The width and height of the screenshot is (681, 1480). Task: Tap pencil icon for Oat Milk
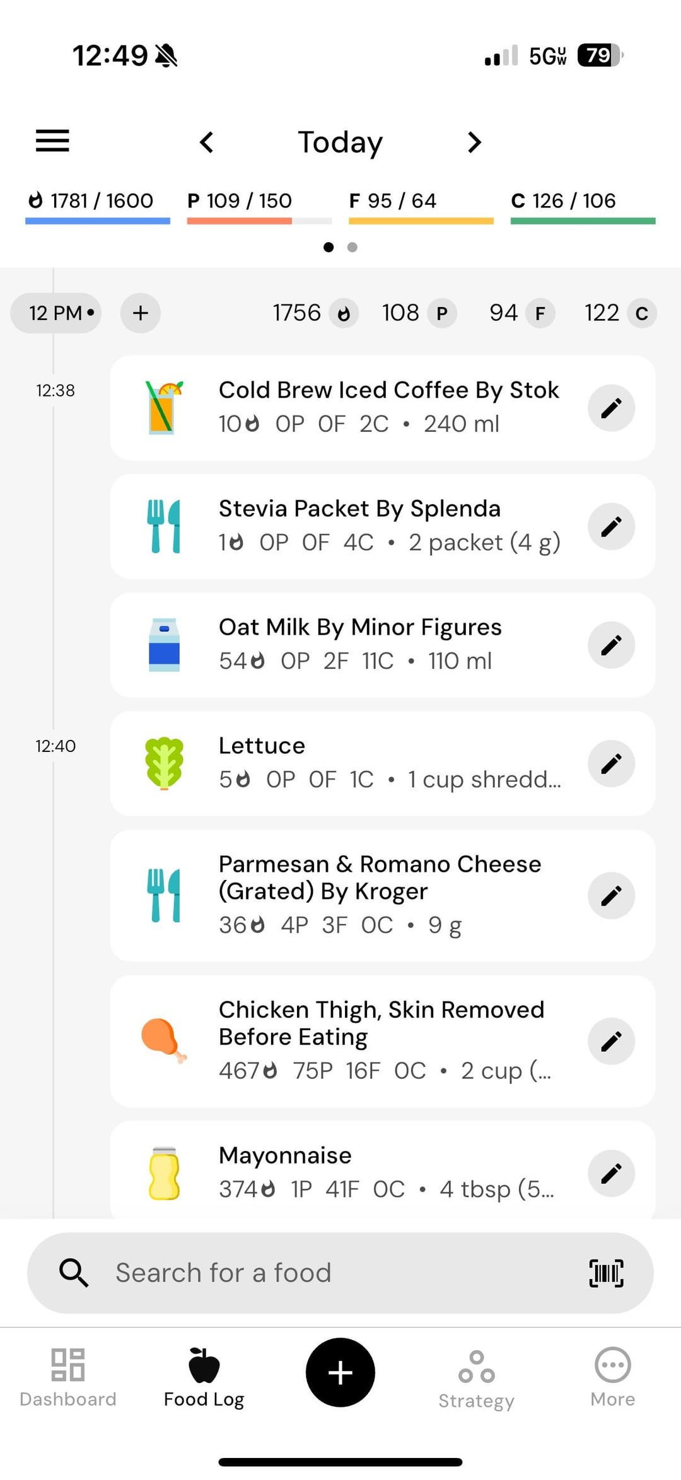pyautogui.click(x=610, y=645)
